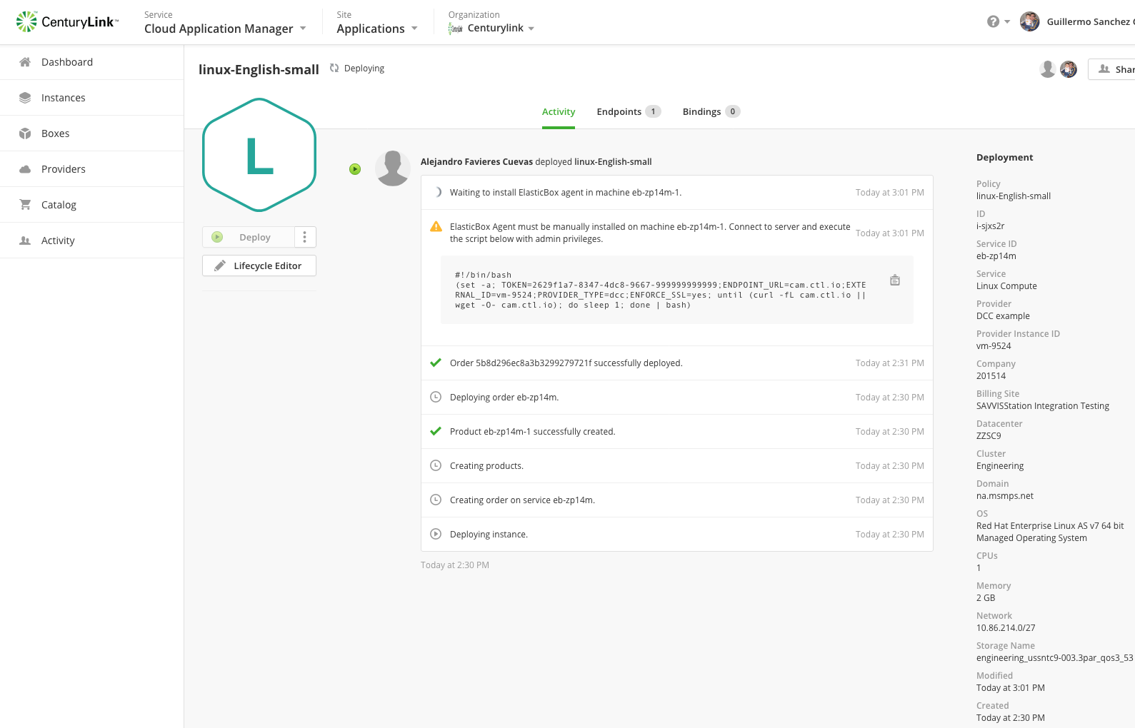
Task: Open the Dashboard home icon
Action: click(x=25, y=62)
